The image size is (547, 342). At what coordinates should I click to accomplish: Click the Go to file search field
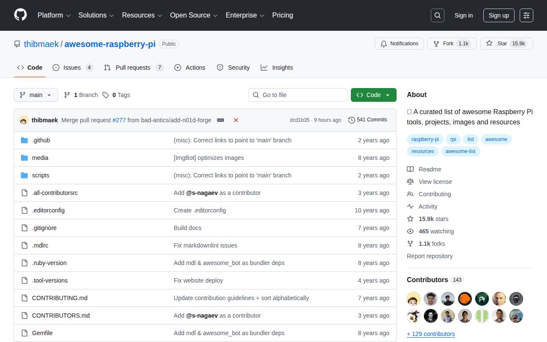click(x=298, y=94)
